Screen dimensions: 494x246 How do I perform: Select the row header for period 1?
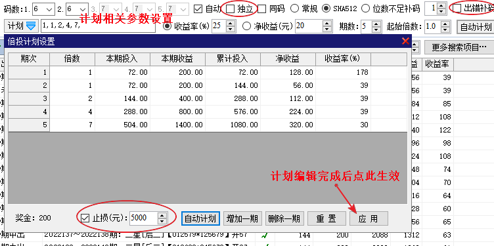[x=29, y=72]
